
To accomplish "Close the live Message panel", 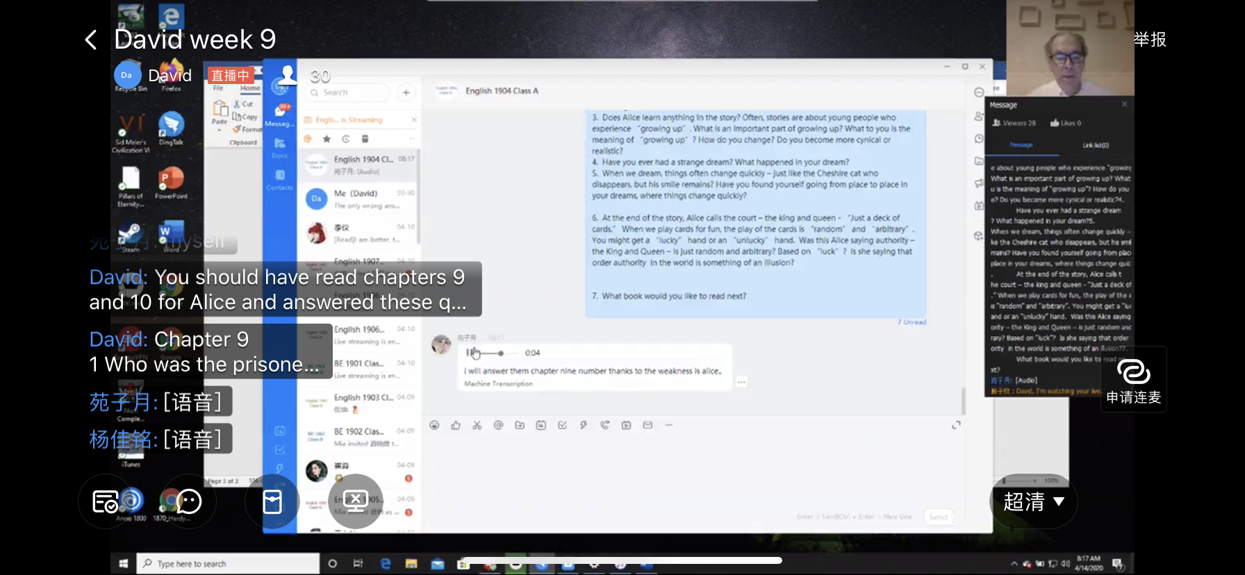I will click(x=1124, y=104).
